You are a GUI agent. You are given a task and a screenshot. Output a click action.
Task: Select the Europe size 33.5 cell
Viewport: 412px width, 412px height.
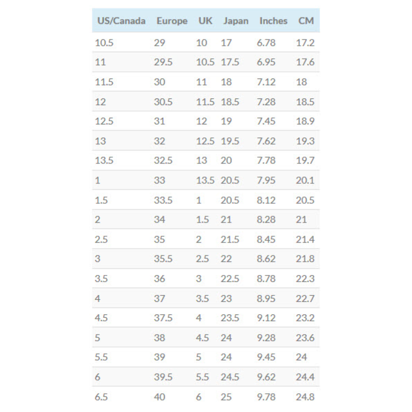point(163,200)
